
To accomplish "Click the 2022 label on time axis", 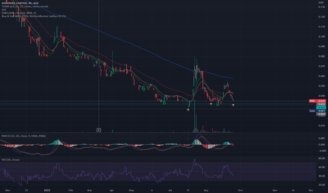I will click(47, 190).
